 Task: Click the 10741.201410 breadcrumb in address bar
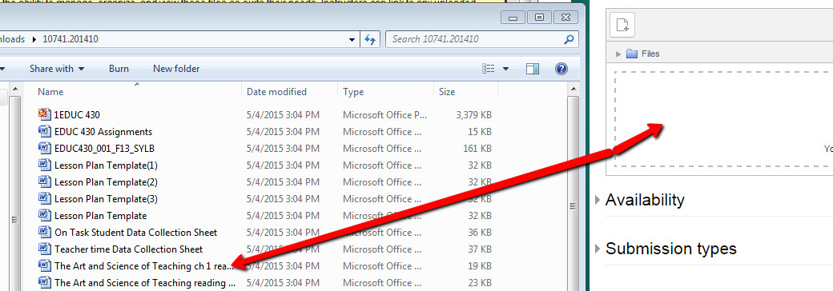71,39
